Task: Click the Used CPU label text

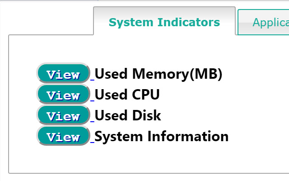Action: [x=127, y=95]
